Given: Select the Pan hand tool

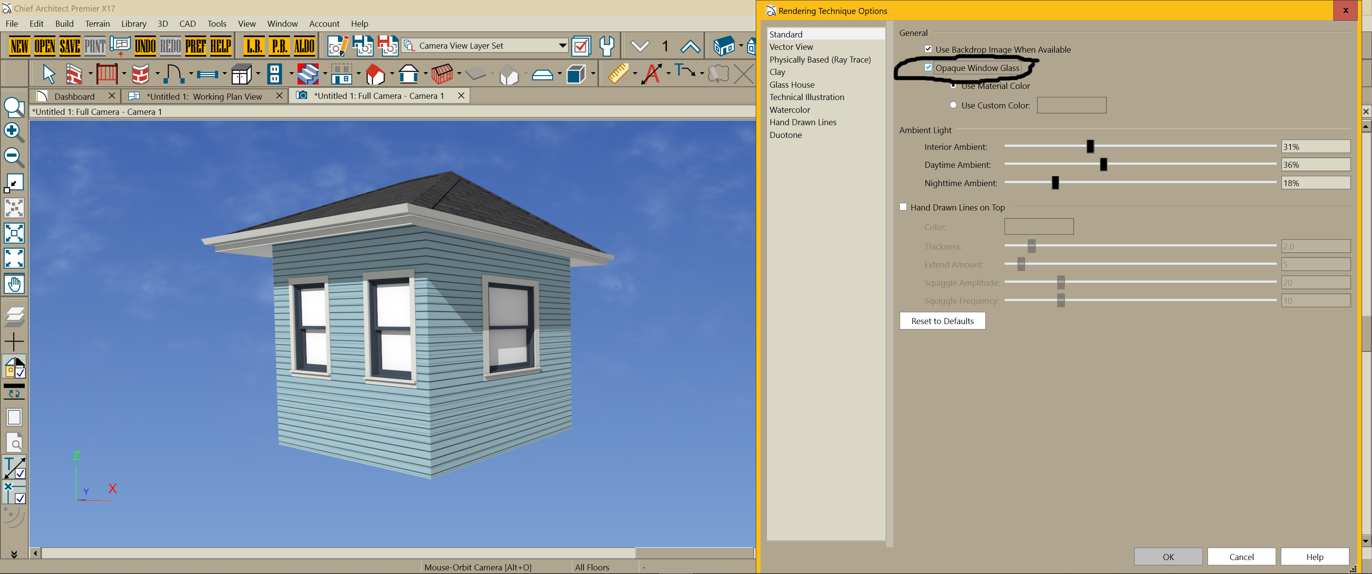Looking at the screenshot, I should pos(14,284).
